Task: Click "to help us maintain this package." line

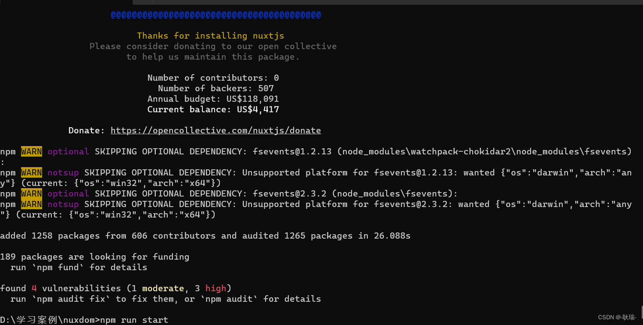Action: [213, 57]
